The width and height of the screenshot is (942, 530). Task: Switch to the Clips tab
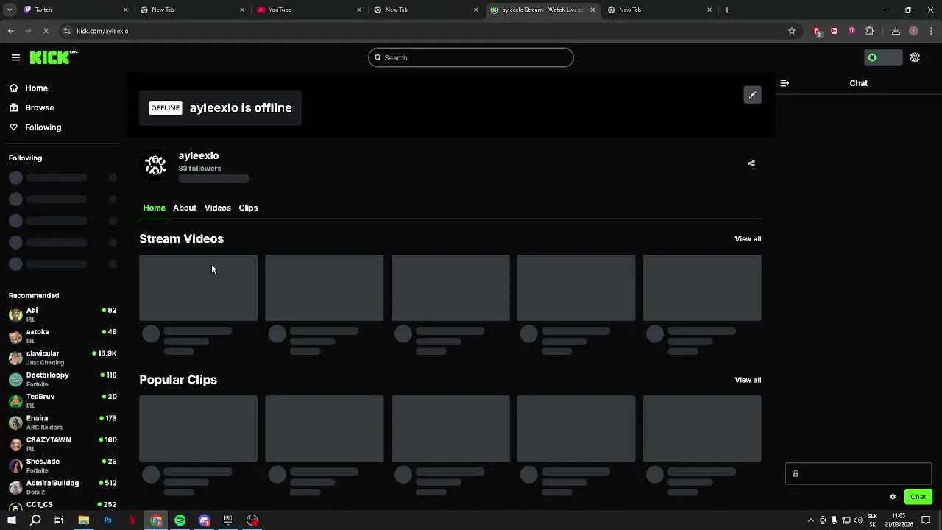(248, 208)
